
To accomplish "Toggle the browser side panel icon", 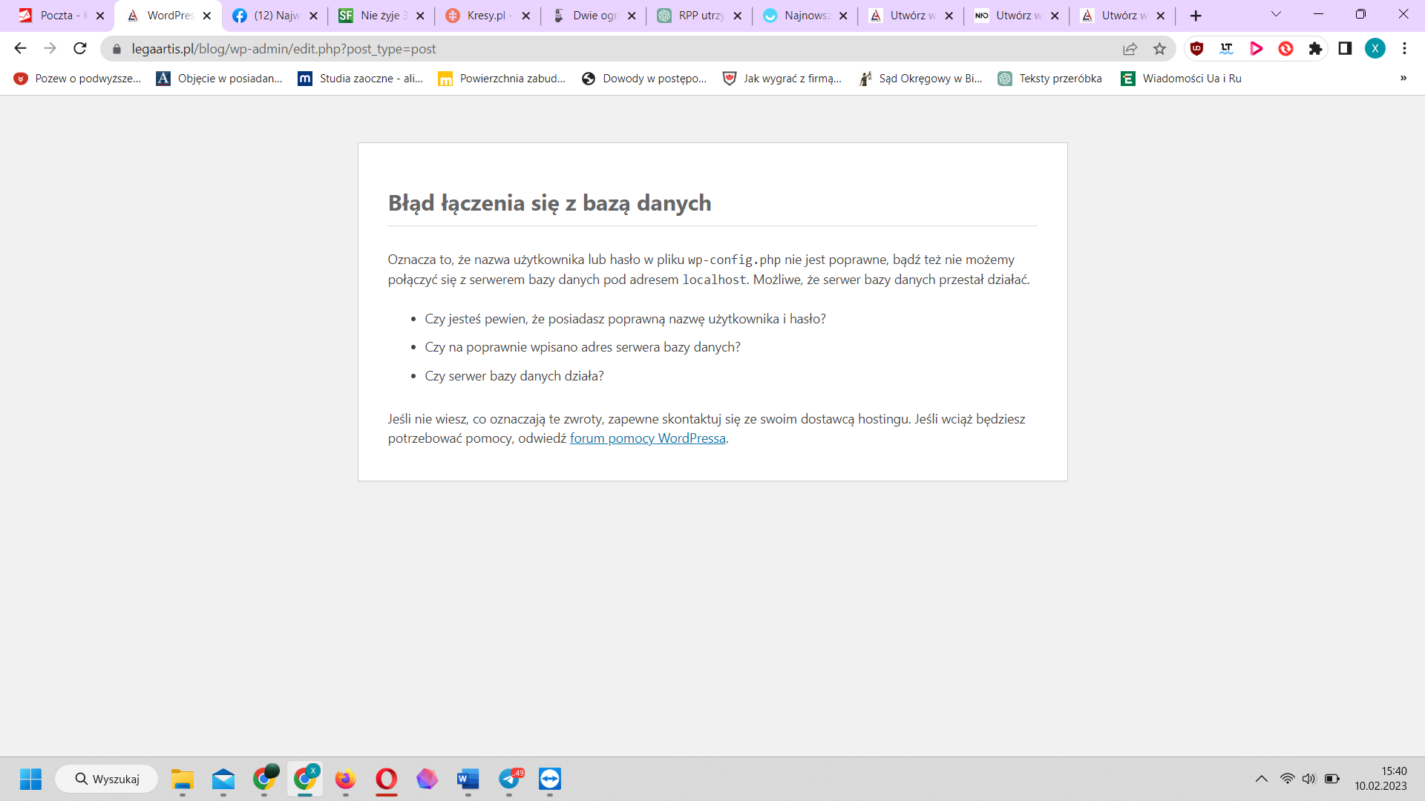I will 1345,48.
